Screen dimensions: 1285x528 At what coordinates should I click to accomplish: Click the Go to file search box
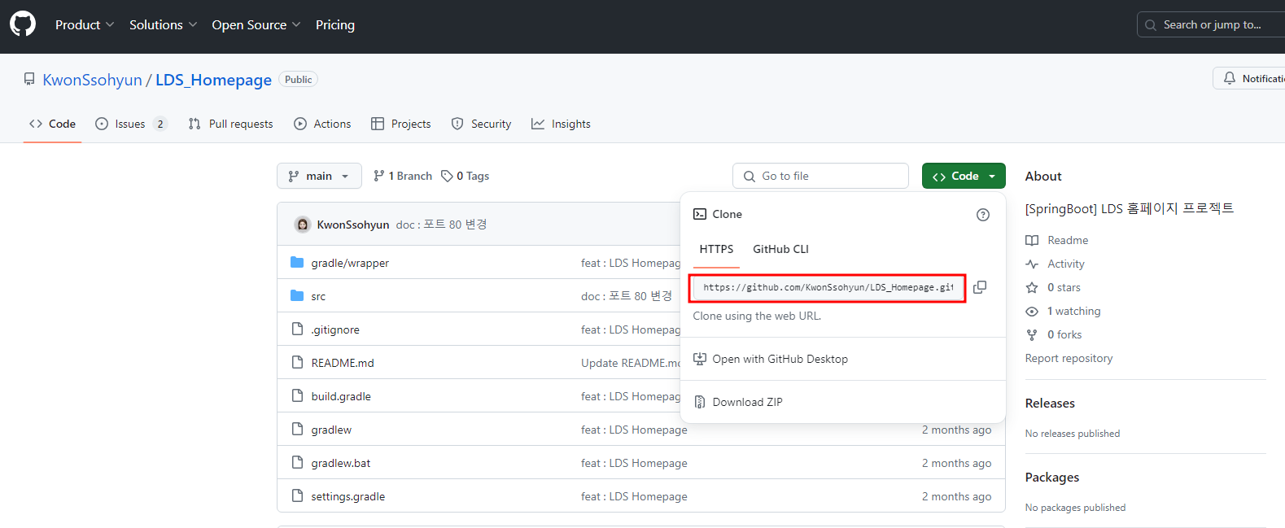tap(820, 176)
